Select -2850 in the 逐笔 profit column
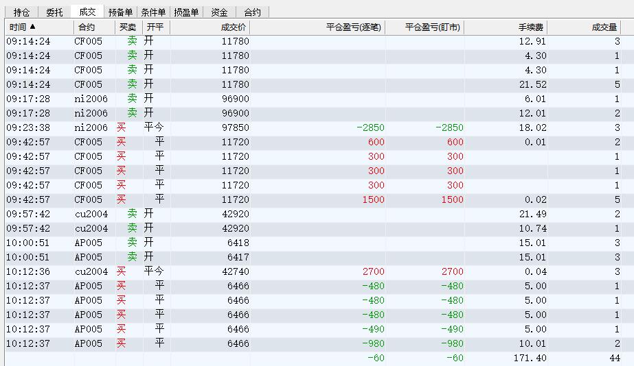 tap(370, 128)
